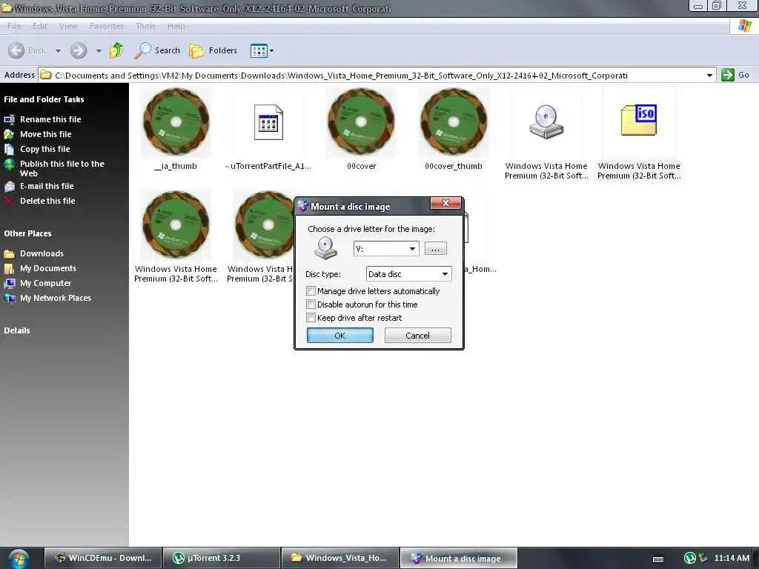Switch to Mount a disc image taskbar button

coord(458,558)
